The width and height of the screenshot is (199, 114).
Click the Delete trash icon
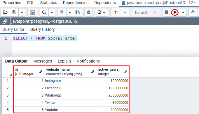[x=89, y=12]
